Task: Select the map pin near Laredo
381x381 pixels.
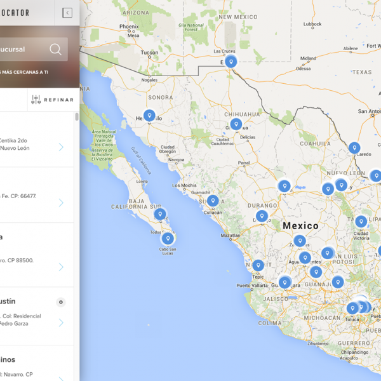Action: pyautogui.click(x=354, y=148)
